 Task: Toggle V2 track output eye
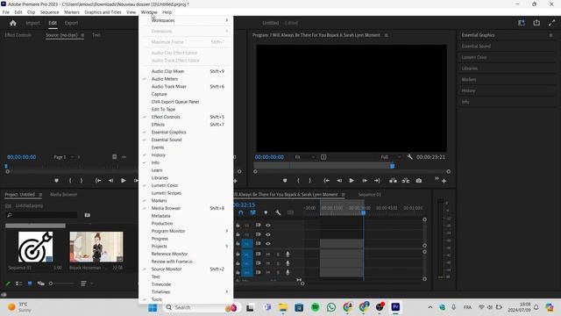point(268,234)
